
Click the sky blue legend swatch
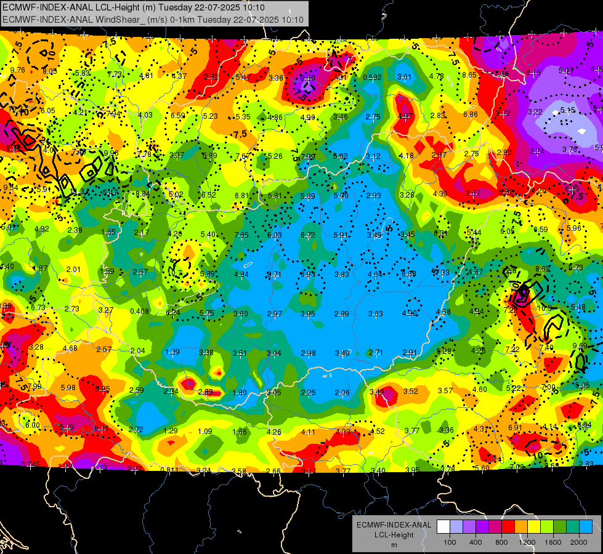coord(586,527)
